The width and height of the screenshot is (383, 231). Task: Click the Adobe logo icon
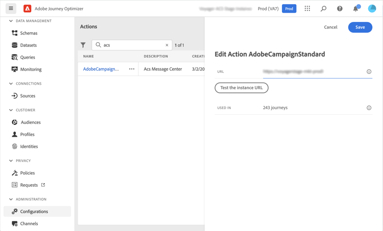28,9
